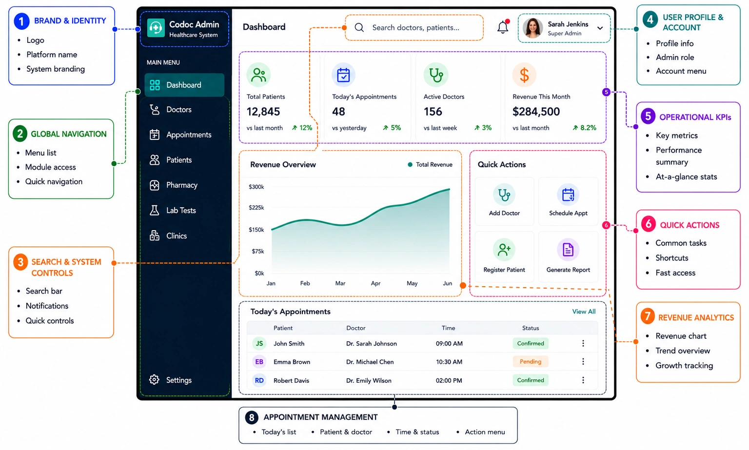
Task: Click the Schedule Appt calendar icon
Action: [x=568, y=195]
